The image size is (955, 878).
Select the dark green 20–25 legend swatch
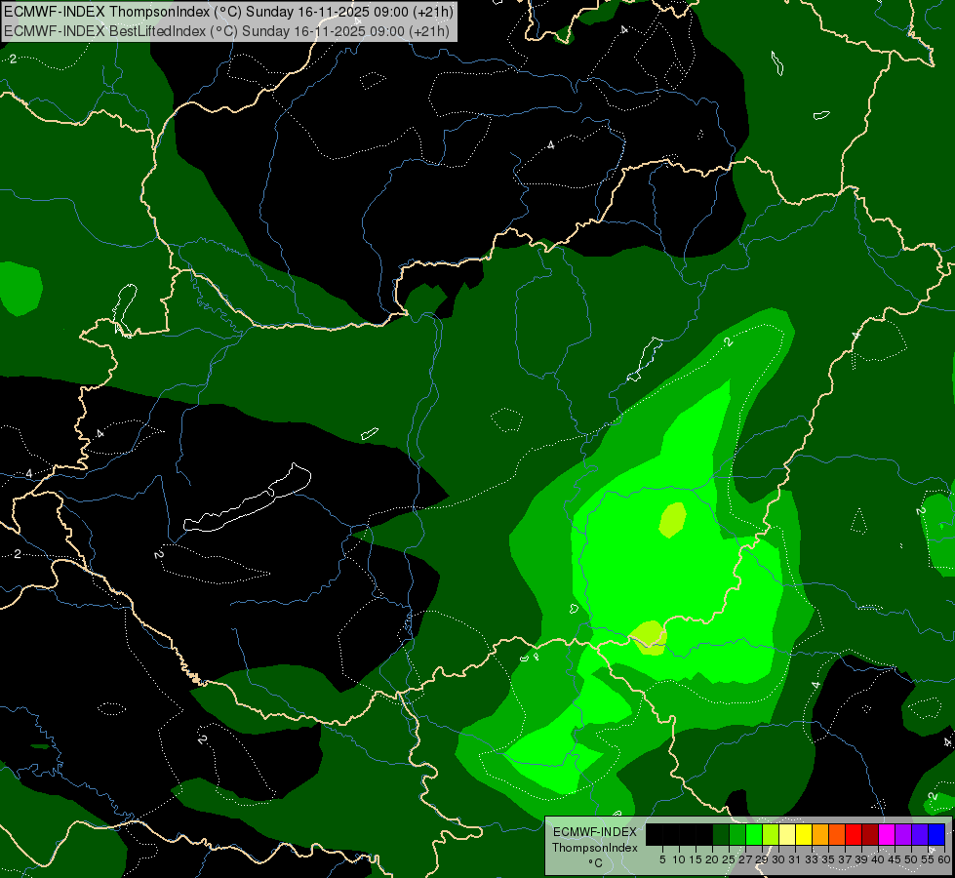[721, 834]
